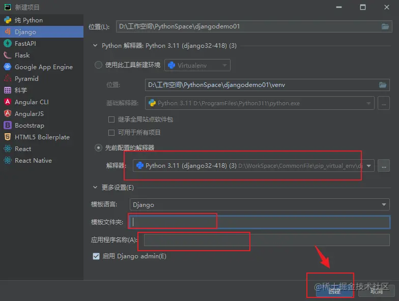Open the 解释器 dropdown arrow
399x301 pixels.
tap(368, 166)
